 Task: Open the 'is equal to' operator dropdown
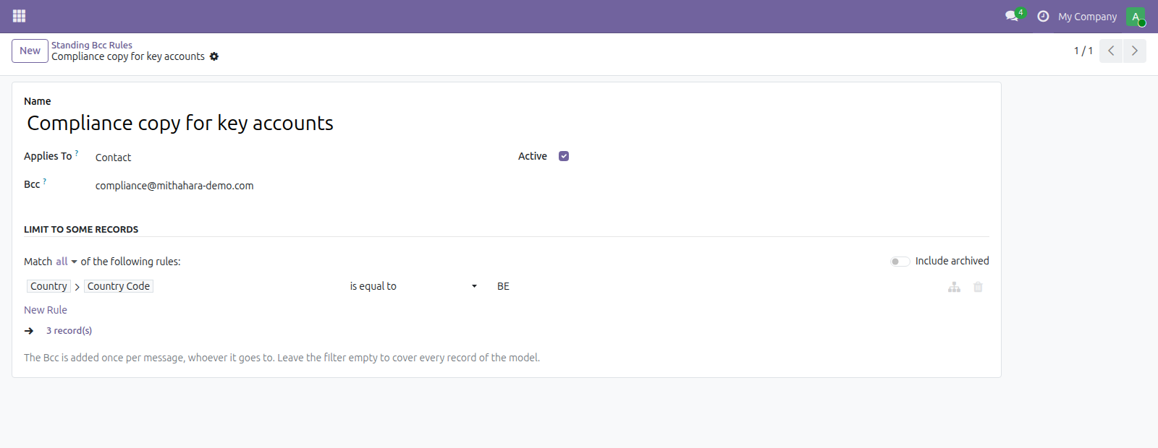click(413, 286)
